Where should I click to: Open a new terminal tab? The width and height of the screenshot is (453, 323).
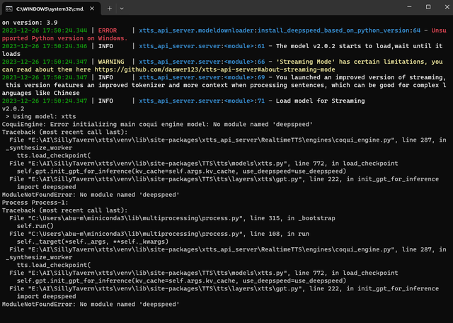[110, 8]
